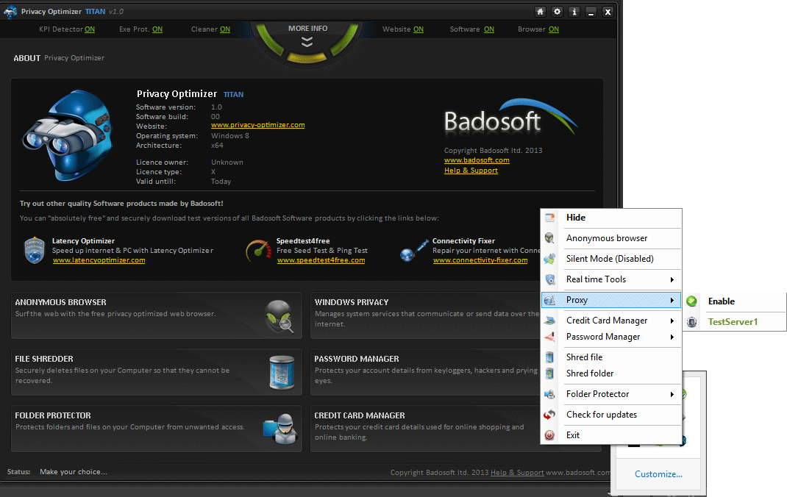The width and height of the screenshot is (787, 497).
Task: Click the home icon in title bar
Action: tap(541, 12)
